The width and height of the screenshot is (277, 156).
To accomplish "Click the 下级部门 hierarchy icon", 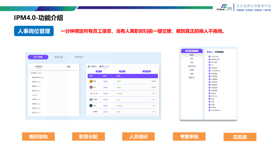I will click(88, 66).
